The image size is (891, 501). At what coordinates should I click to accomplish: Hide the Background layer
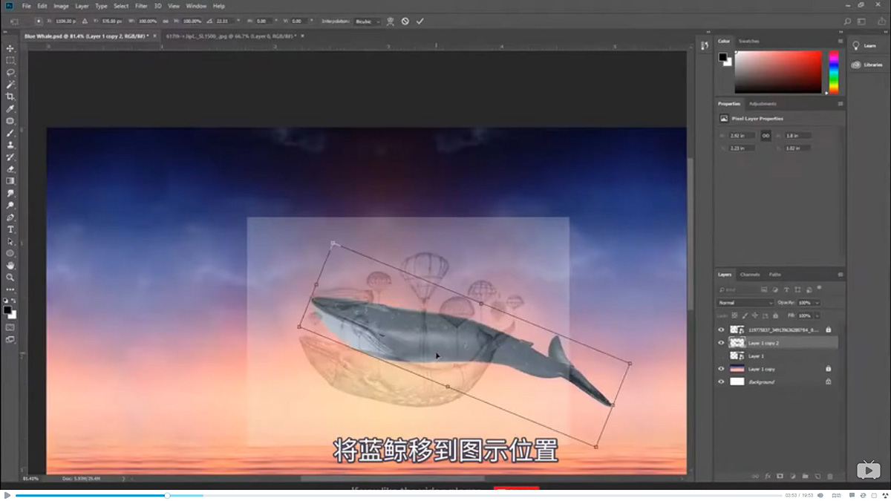pyautogui.click(x=720, y=382)
